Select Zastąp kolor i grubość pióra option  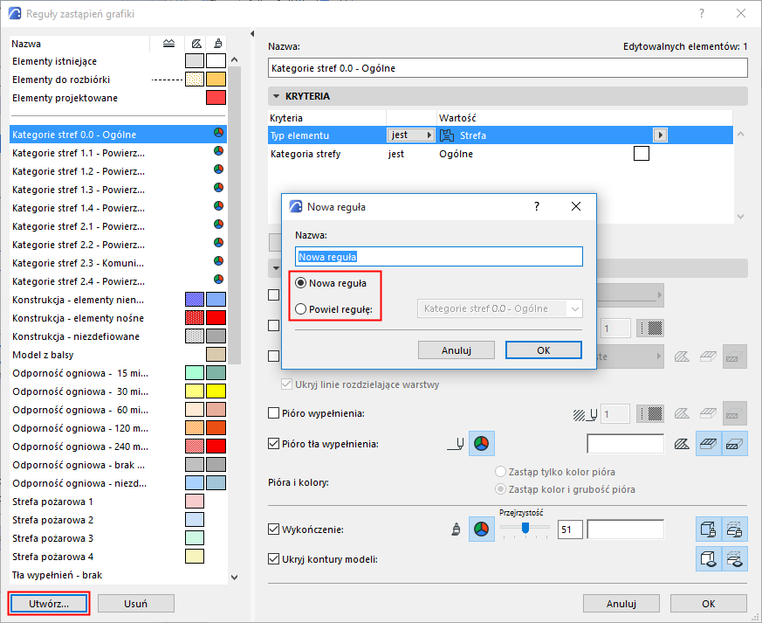click(x=500, y=488)
